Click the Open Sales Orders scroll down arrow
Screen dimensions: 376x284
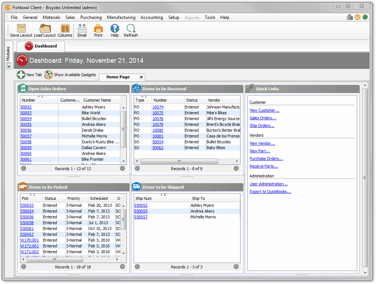tap(124, 161)
